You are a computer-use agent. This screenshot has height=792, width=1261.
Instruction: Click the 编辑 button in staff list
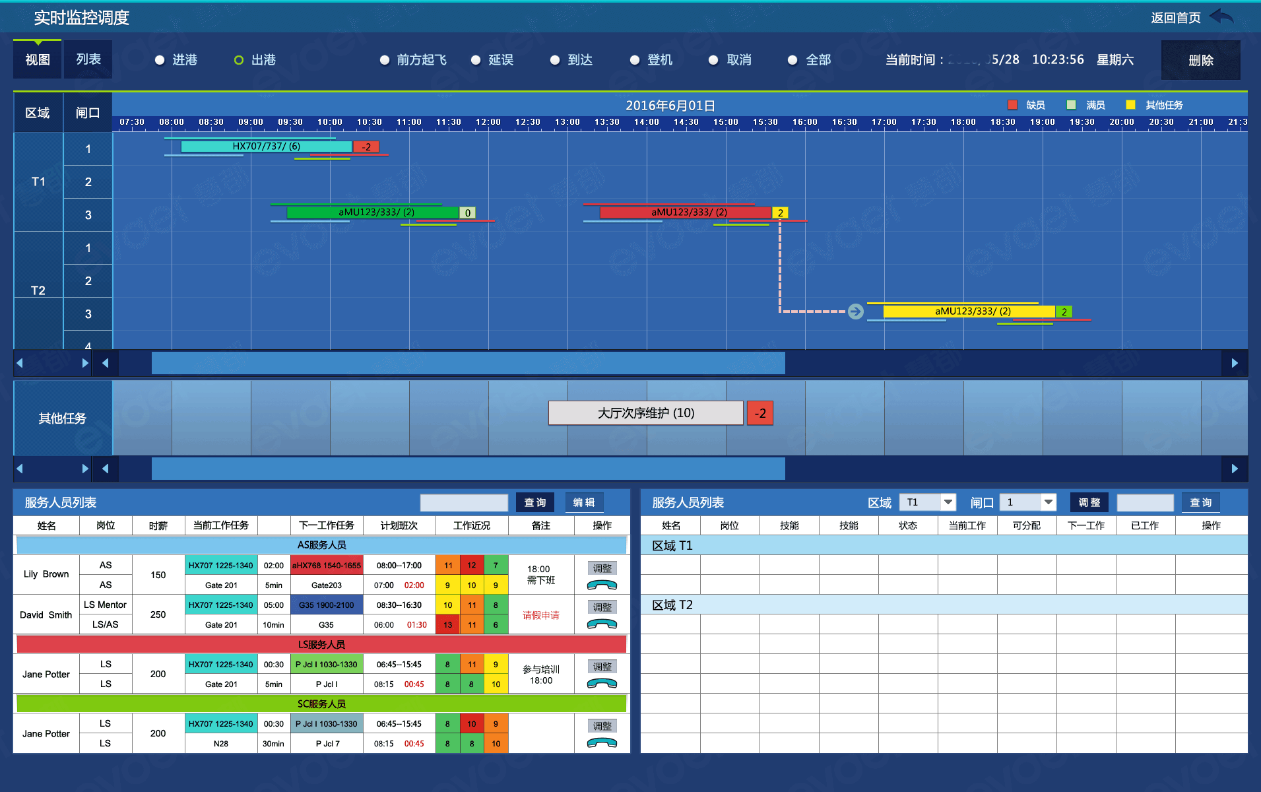[584, 502]
